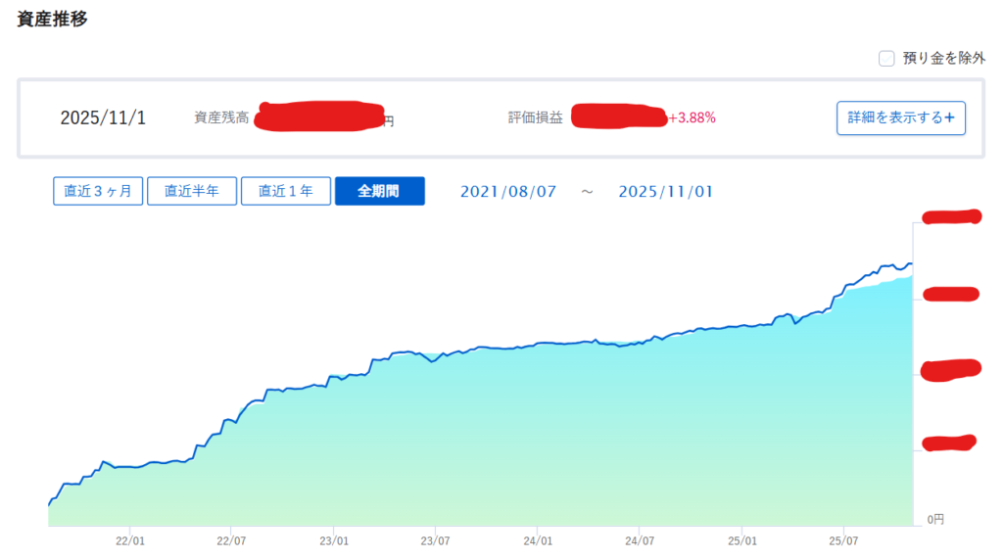Click the 資産推移 heading
The width and height of the screenshot is (1003, 559).
52,19
